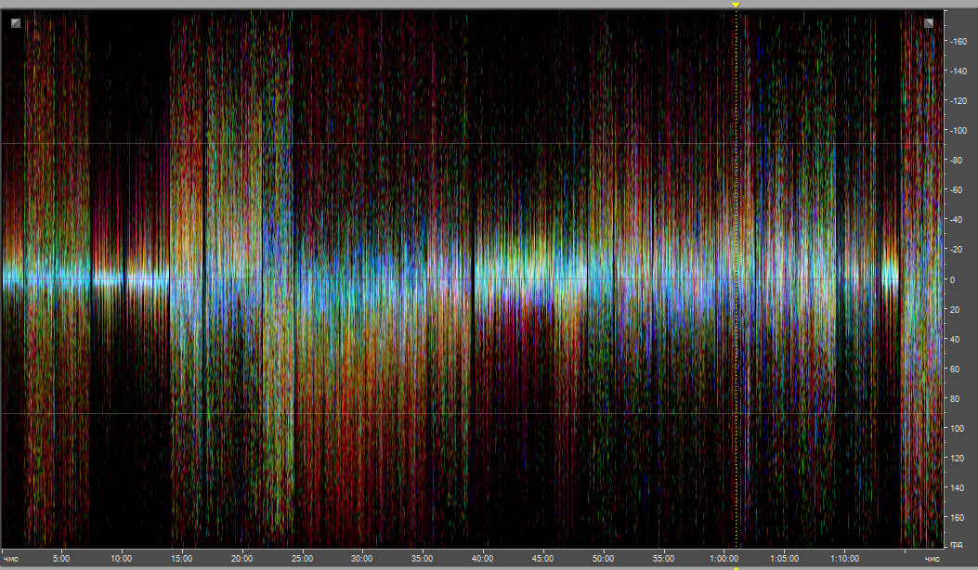Set the cursor at 45:00 on the ruler
Viewport: 978px width, 570px height.
pyautogui.click(x=542, y=559)
